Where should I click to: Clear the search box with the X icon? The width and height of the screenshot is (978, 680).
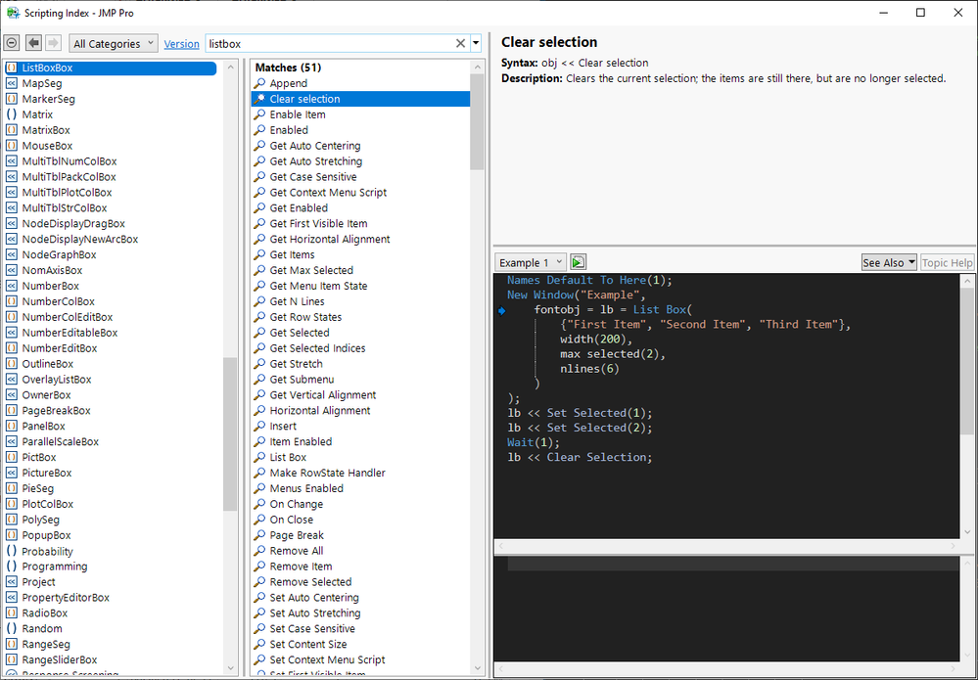click(460, 44)
